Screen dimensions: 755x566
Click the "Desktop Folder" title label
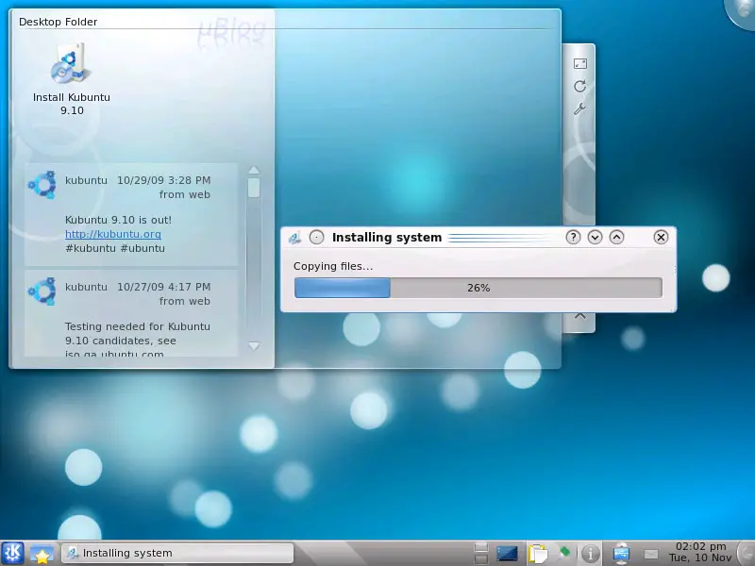pos(58,22)
